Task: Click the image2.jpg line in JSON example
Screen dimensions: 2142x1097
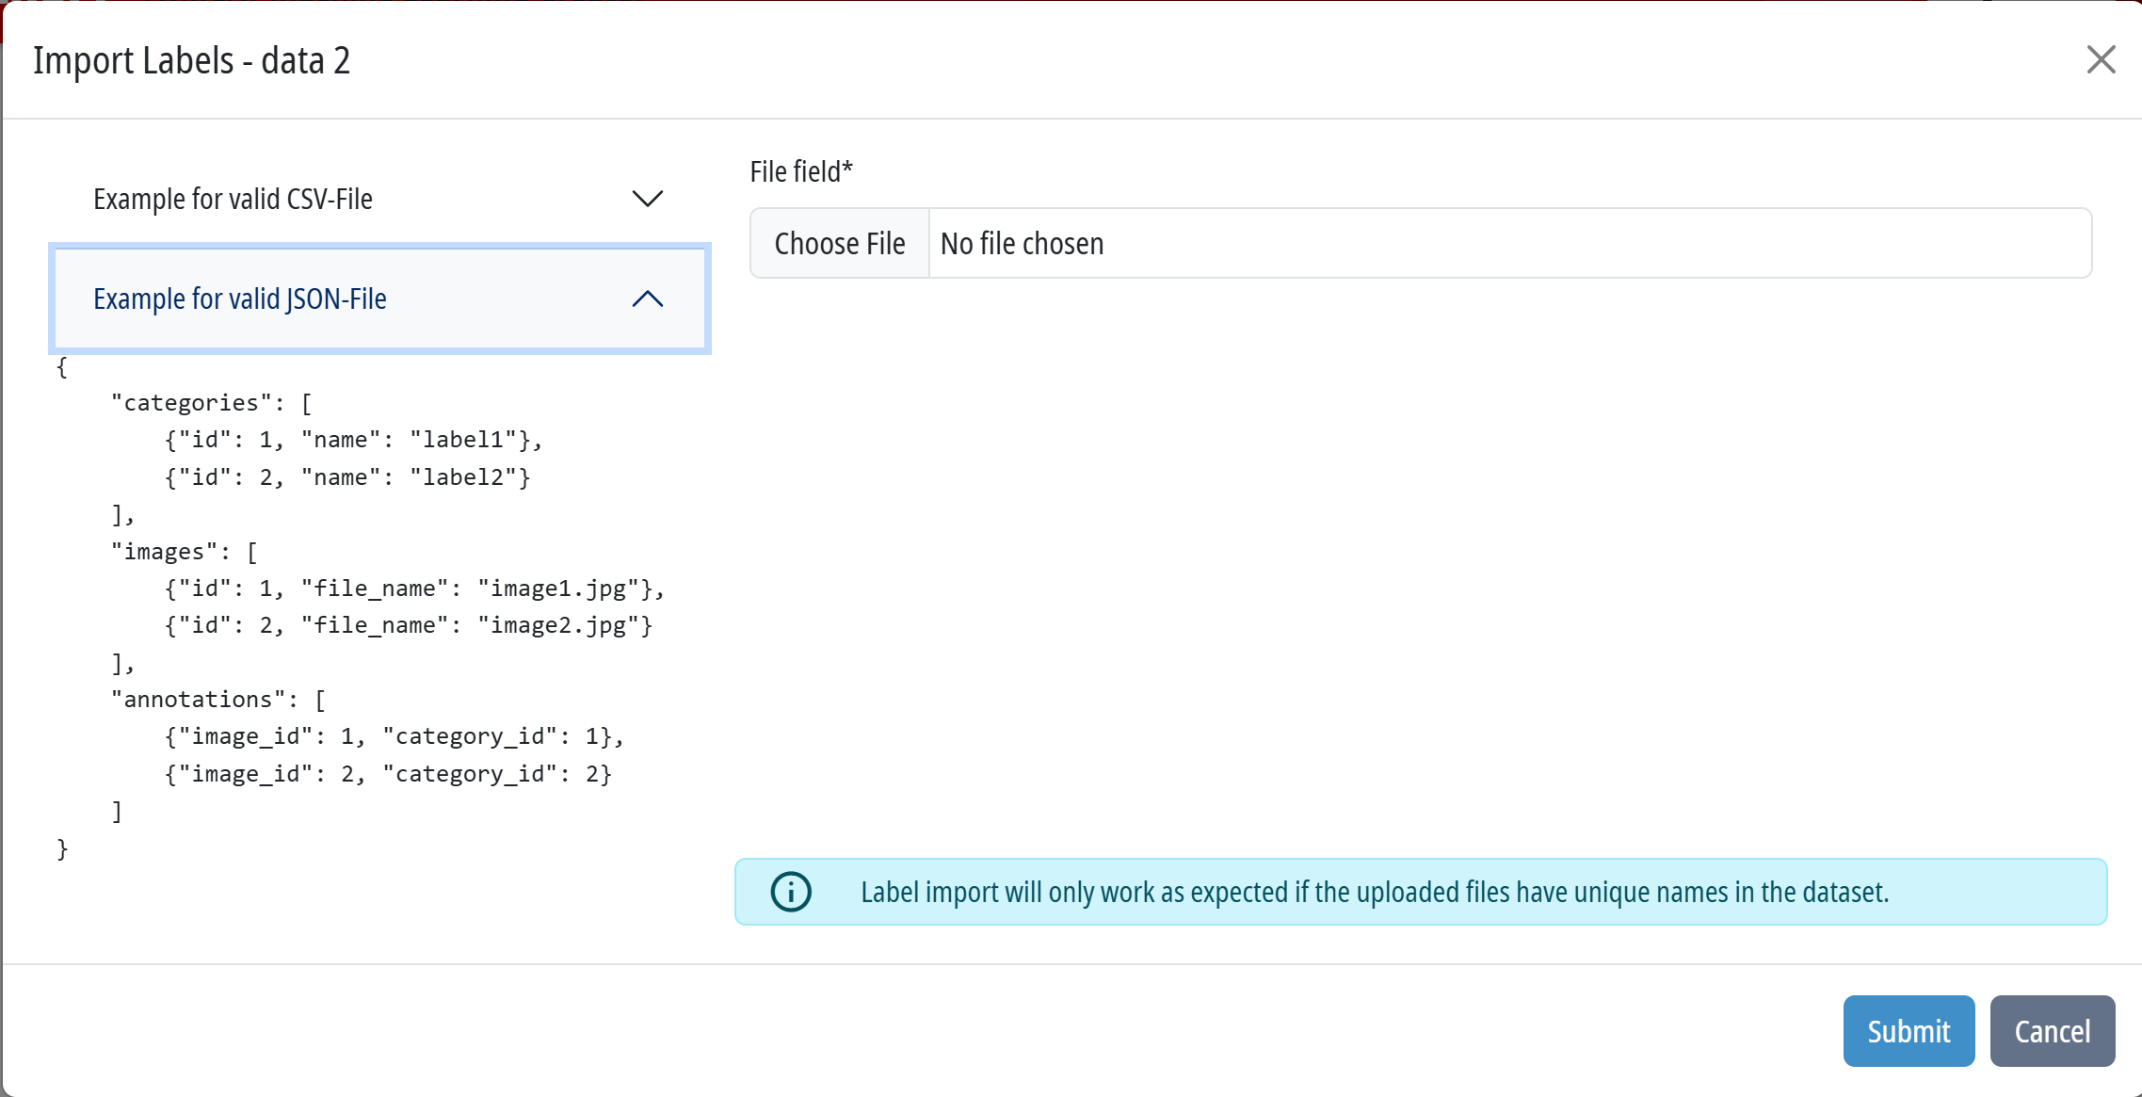Action: [x=409, y=625]
